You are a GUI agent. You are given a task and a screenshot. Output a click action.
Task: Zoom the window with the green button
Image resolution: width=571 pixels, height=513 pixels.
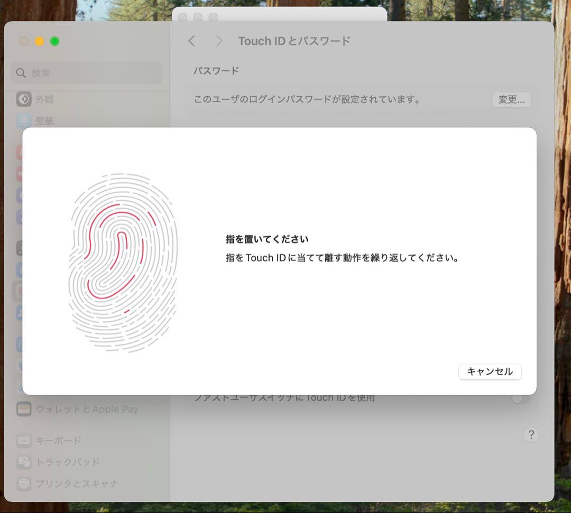tap(54, 41)
